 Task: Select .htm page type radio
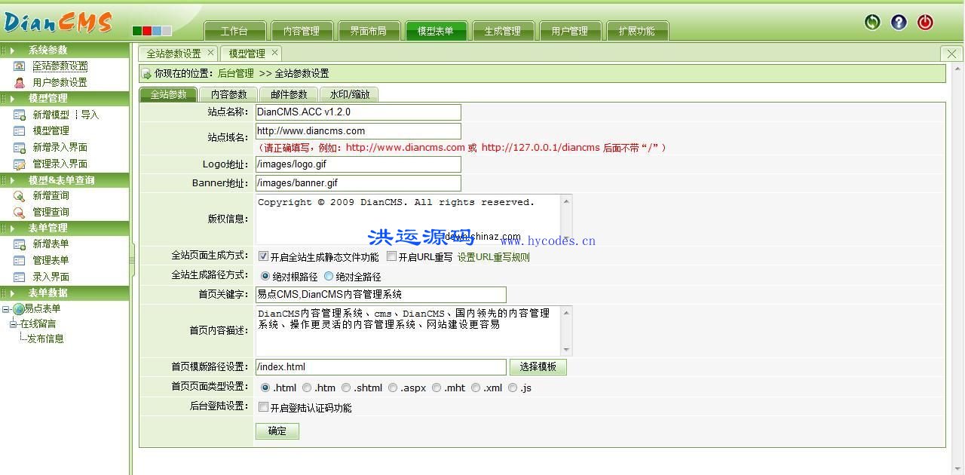click(x=307, y=388)
